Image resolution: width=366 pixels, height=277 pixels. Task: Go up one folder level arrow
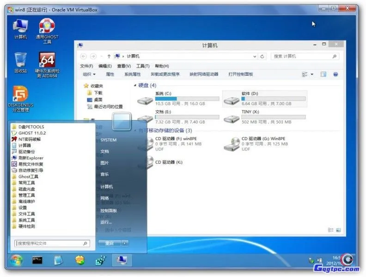click(x=109, y=56)
